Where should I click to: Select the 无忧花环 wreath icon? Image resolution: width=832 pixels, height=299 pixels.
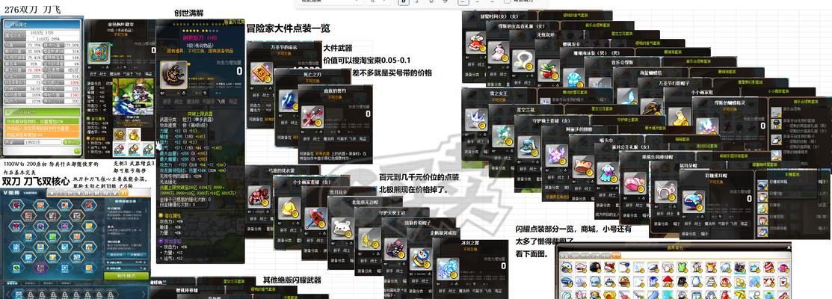pyautogui.click(x=524, y=61)
